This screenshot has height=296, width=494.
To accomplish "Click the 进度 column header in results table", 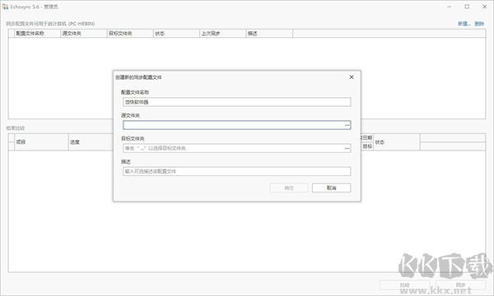I will (x=91, y=142).
